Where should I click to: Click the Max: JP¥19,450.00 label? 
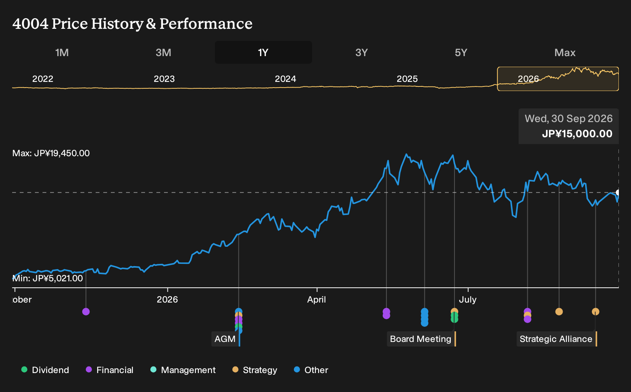tap(51, 153)
